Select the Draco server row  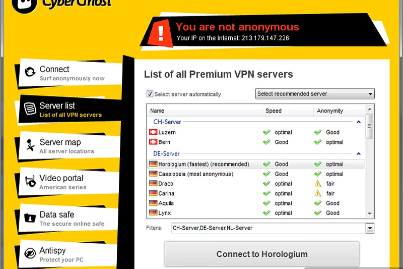tap(256, 184)
